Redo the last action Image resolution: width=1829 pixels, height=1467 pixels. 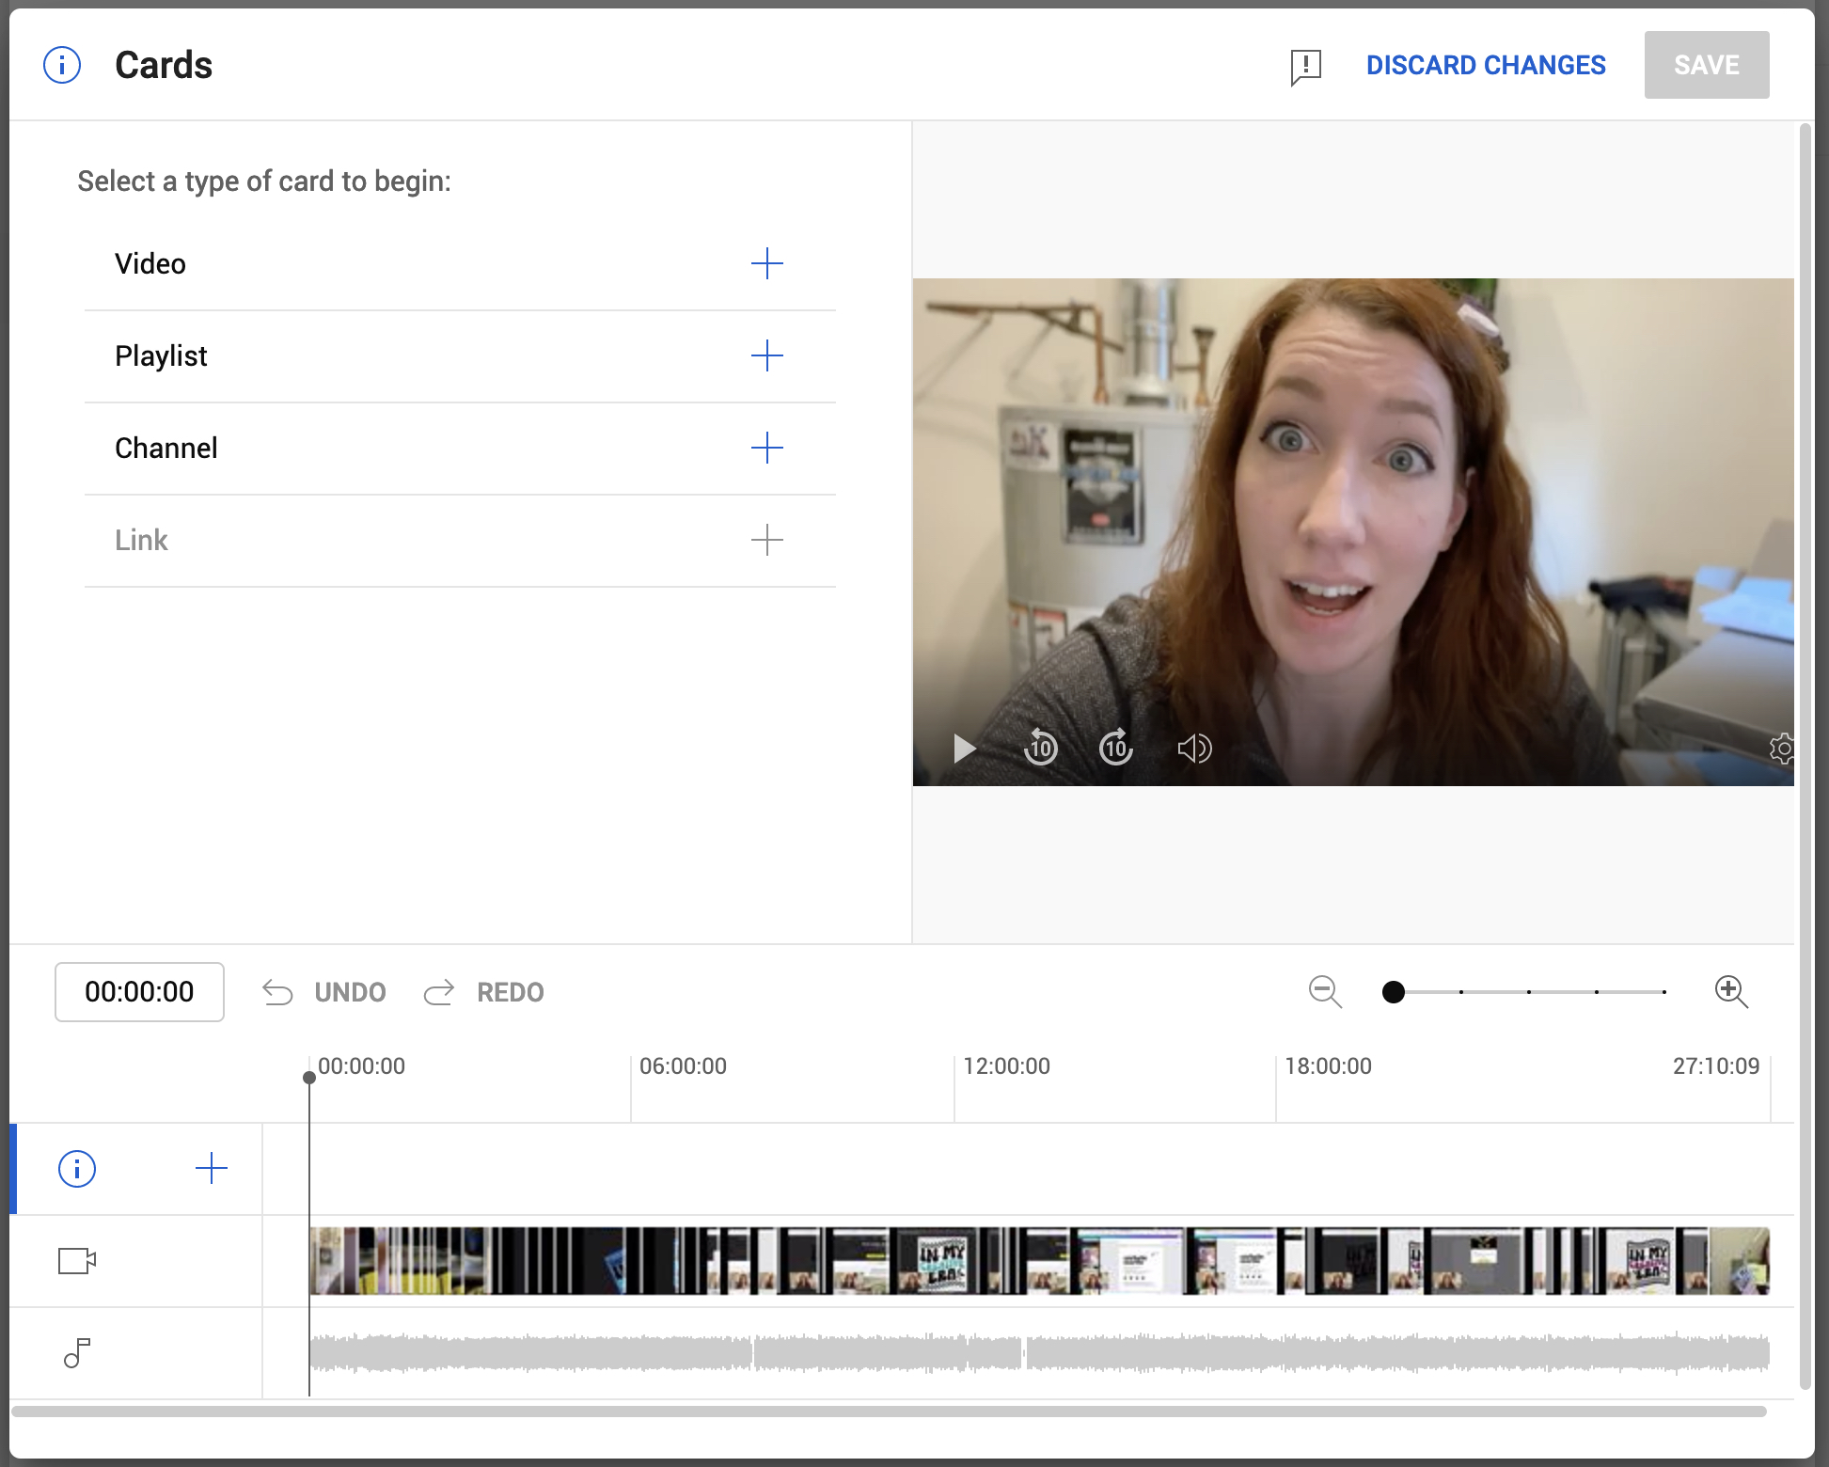[483, 992]
